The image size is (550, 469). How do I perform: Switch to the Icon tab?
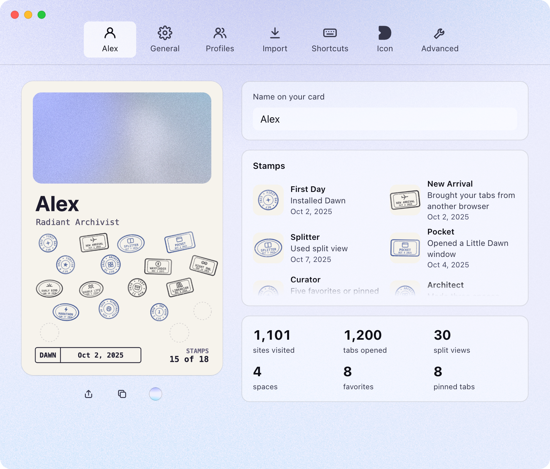tap(385, 40)
